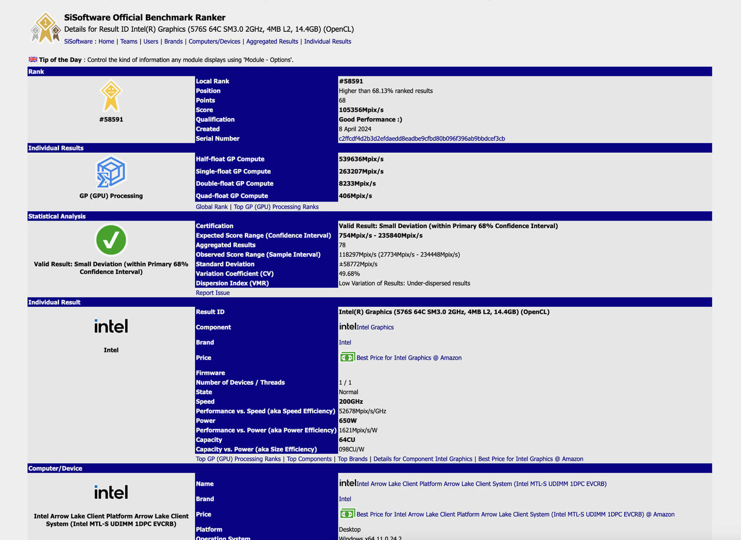Click the SiSoftware link in navigation
The image size is (741, 540).
point(79,42)
